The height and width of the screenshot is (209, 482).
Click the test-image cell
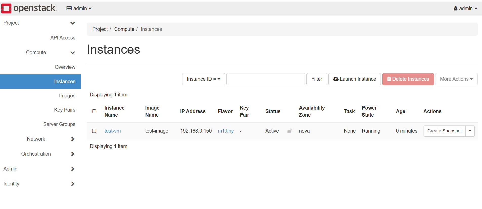157,131
